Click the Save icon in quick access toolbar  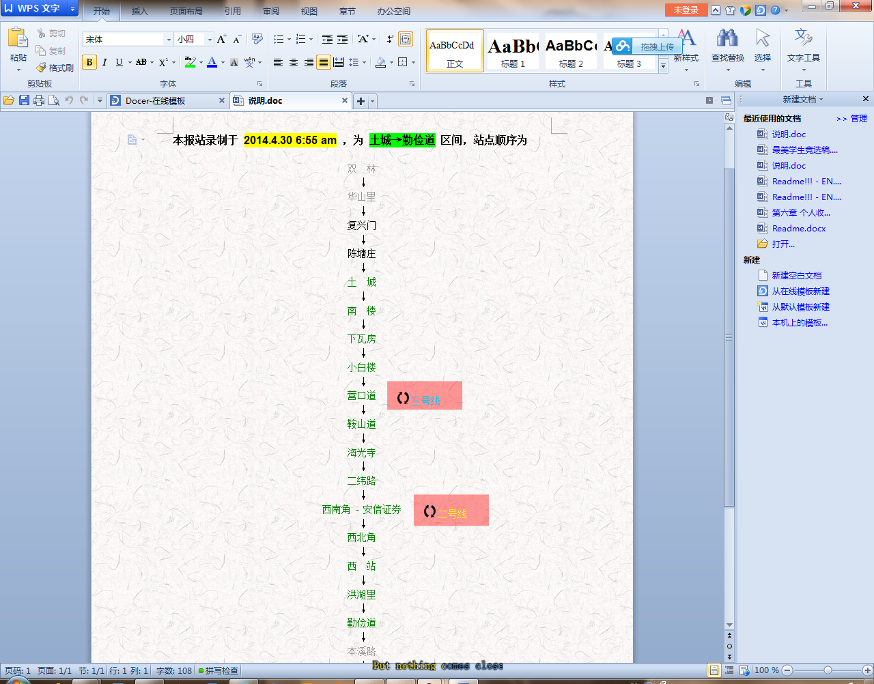coord(24,100)
